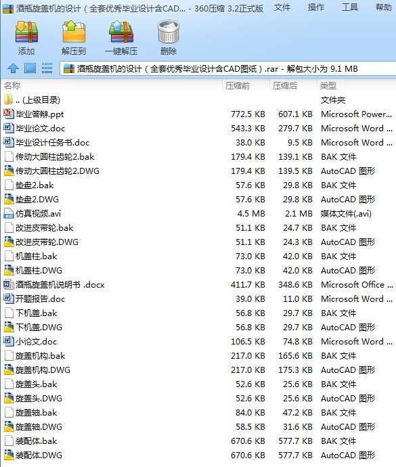Select the 毕业答辩.ppt PowerPoint icon
This screenshot has height=467, width=396.
[x=8, y=114]
